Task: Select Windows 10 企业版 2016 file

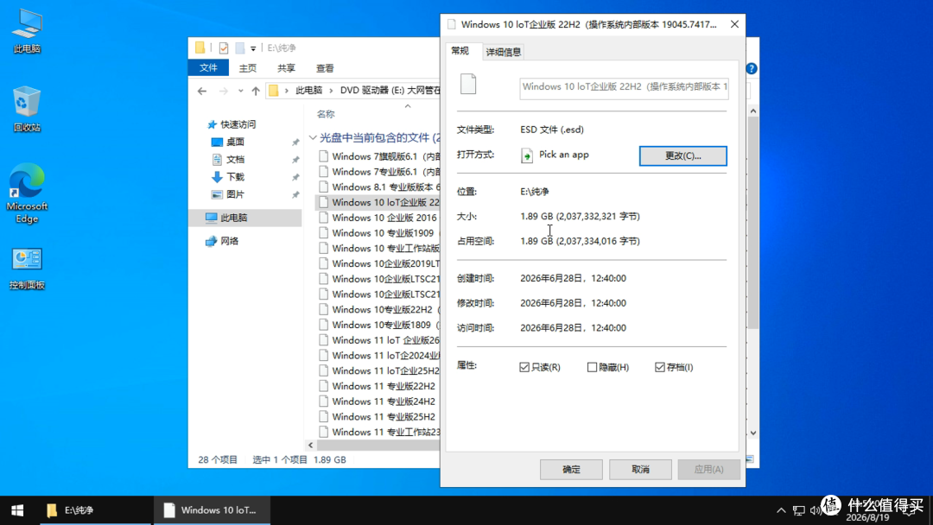Action: click(384, 218)
